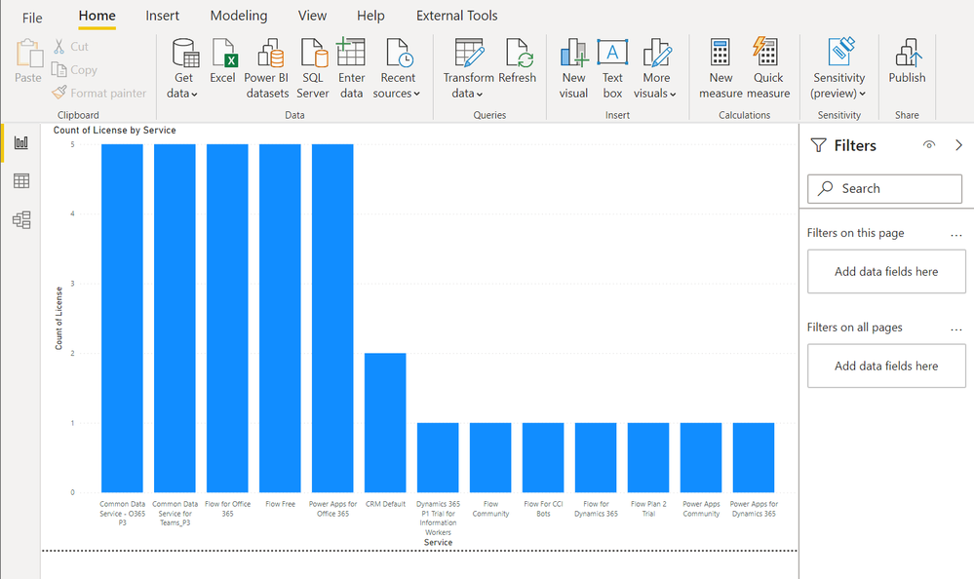The width and height of the screenshot is (974, 579).
Task: Select the Flow Free bar
Action: (280, 318)
